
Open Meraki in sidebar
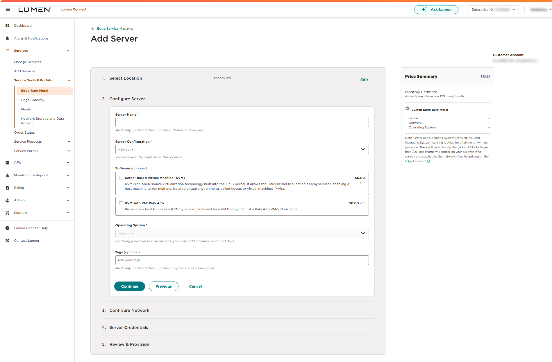[26, 109]
